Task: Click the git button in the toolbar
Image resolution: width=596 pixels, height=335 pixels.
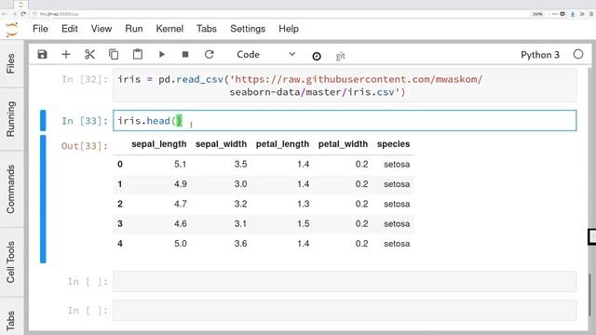Action: point(340,56)
